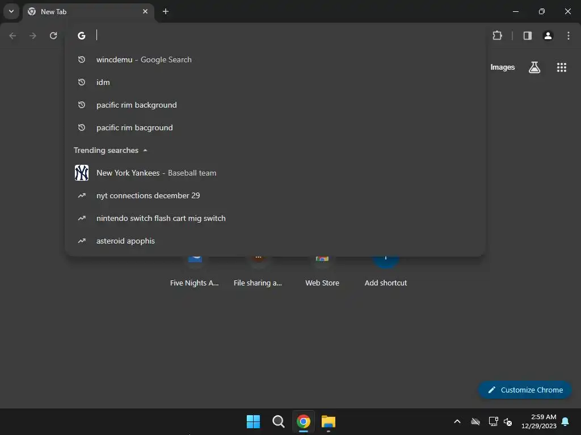This screenshot has width=581, height=435.
Task: Click Customize Chrome button
Action: click(x=525, y=390)
